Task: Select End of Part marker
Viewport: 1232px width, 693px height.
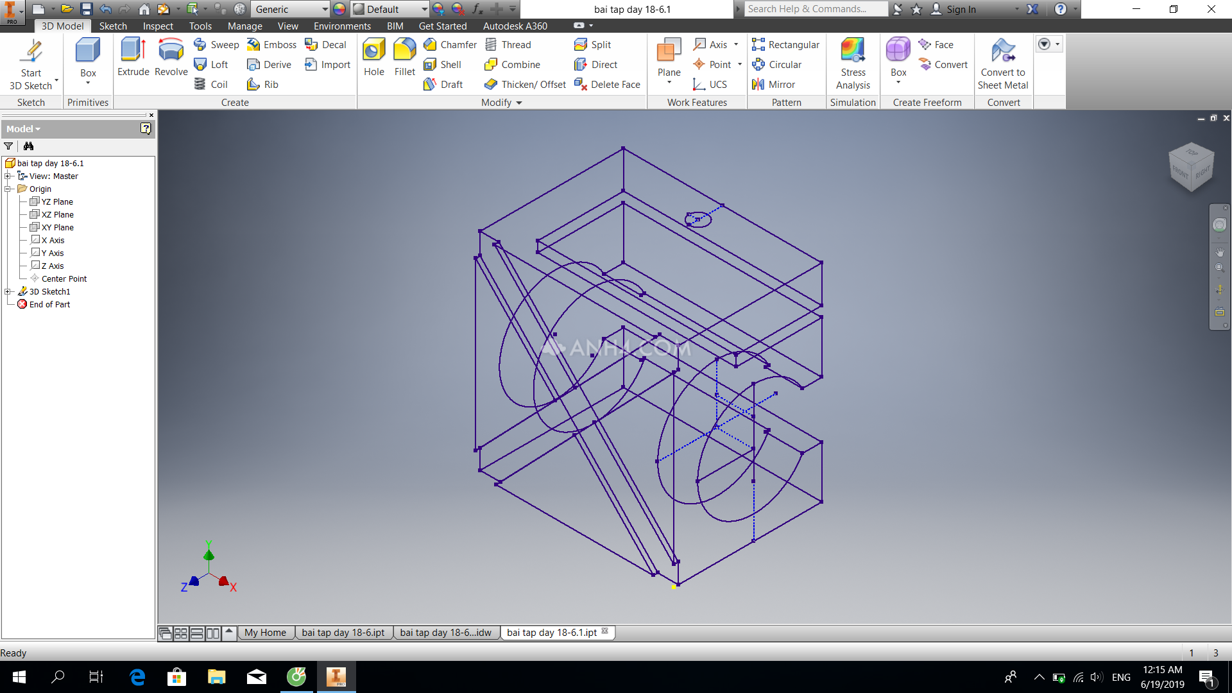Action: (x=44, y=304)
